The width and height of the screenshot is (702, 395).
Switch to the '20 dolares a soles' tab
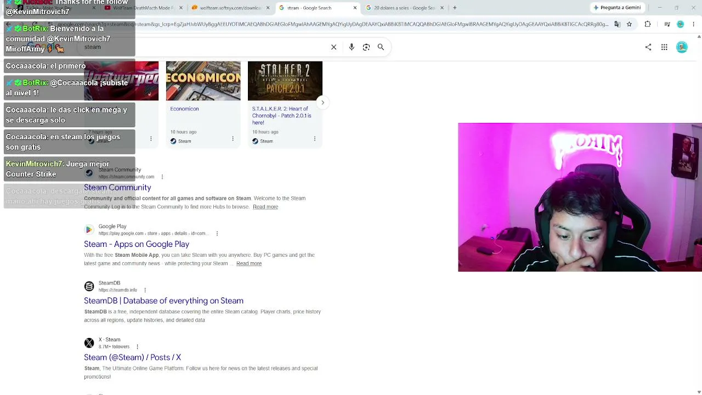click(404, 8)
